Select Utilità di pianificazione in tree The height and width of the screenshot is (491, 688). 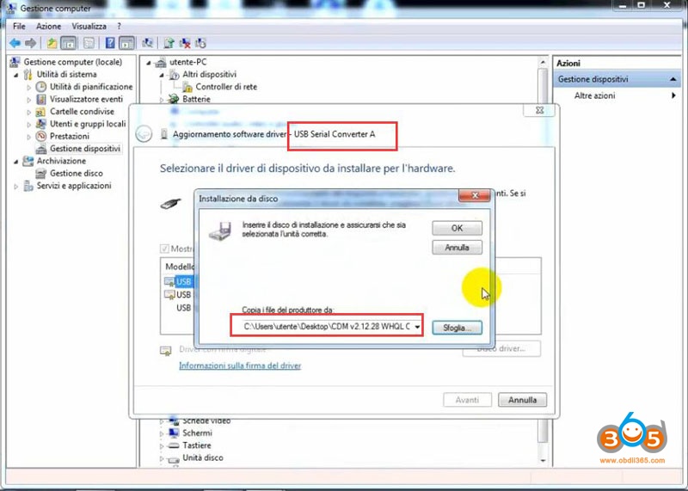tap(91, 87)
